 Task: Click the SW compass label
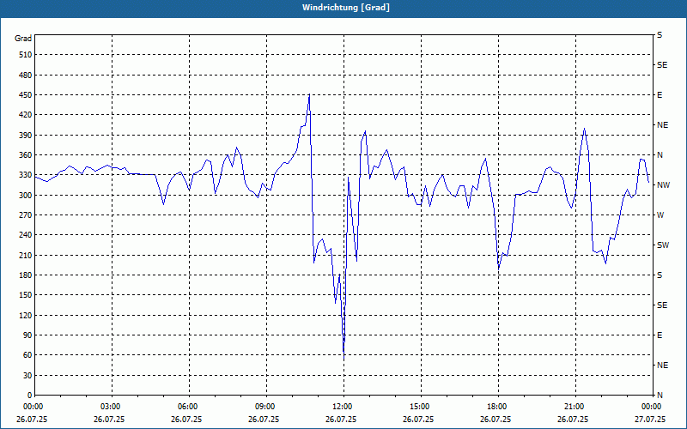pyautogui.click(x=663, y=245)
